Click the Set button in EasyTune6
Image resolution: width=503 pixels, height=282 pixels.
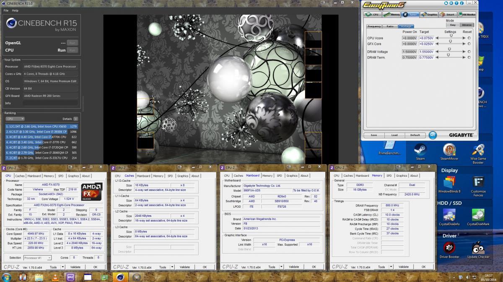pyautogui.click(x=433, y=135)
